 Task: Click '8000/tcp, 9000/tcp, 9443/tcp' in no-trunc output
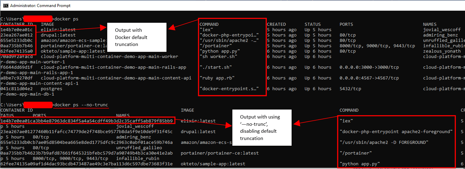70,159
